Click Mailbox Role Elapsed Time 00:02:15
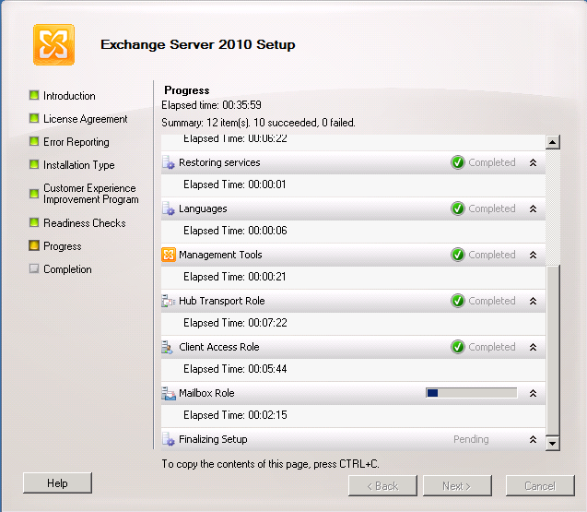Screen dimensions: 587x512 [x=235, y=415]
